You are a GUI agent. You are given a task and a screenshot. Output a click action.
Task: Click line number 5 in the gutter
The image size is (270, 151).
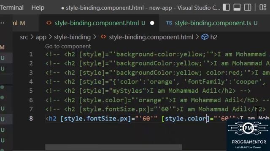(x=31, y=91)
